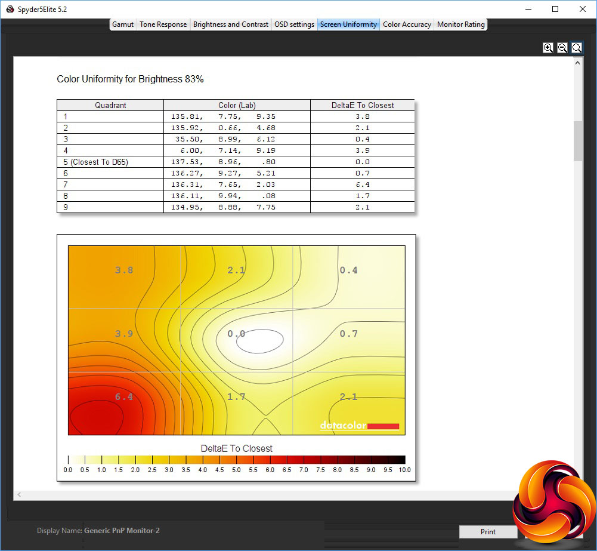Click Lab values starting 135.81
This screenshot has height=551, width=597.
point(223,116)
